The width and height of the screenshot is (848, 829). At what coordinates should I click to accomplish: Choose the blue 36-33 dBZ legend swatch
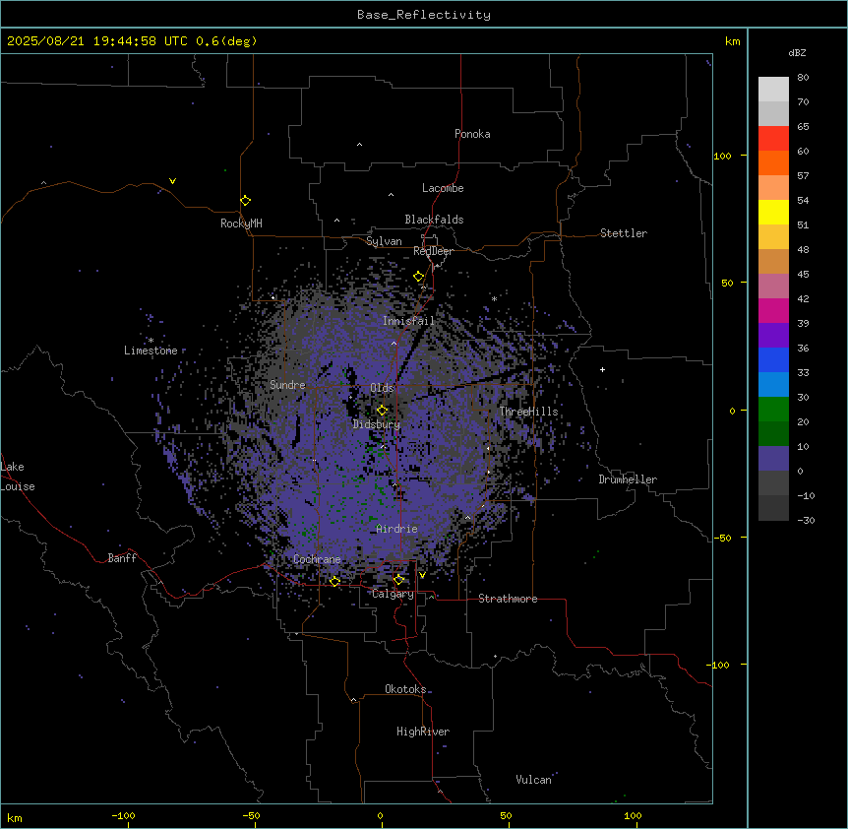pyautogui.click(x=773, y=359)
